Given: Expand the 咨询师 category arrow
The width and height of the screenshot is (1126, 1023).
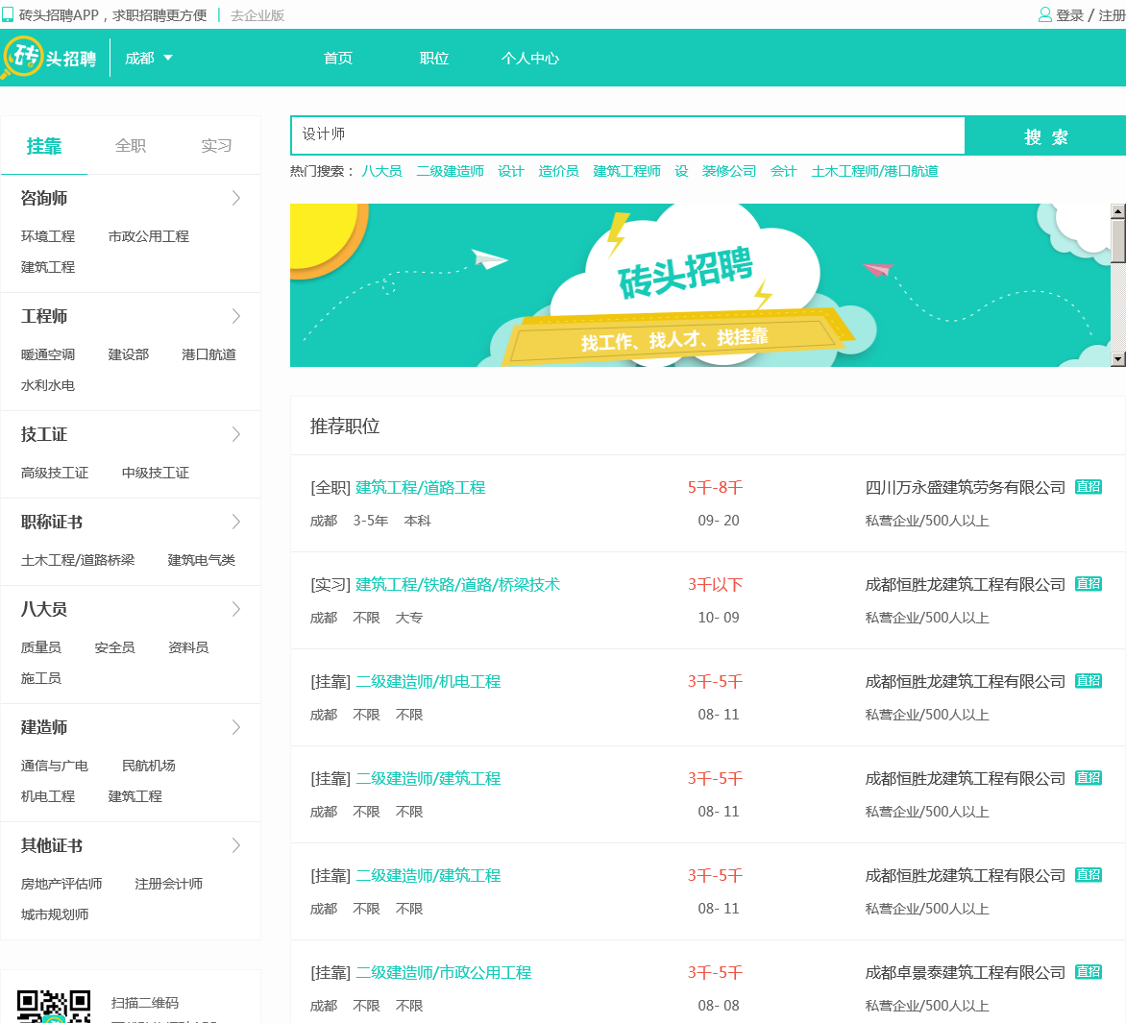Looking at the screenshot, I should point(236,198).
